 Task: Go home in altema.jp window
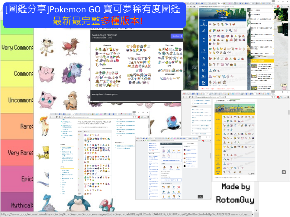60,117
